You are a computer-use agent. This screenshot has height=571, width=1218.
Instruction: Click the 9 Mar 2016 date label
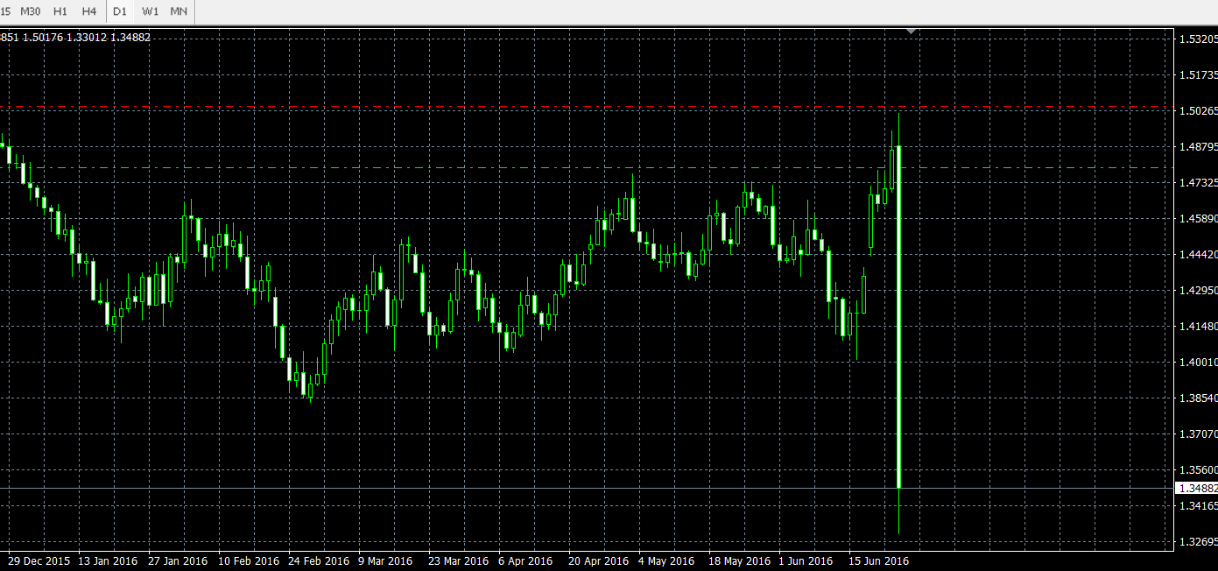[x=385, y=561]
